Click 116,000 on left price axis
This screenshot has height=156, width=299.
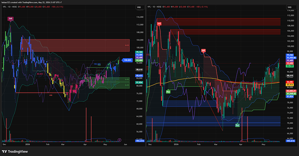(x=140, y=17)
